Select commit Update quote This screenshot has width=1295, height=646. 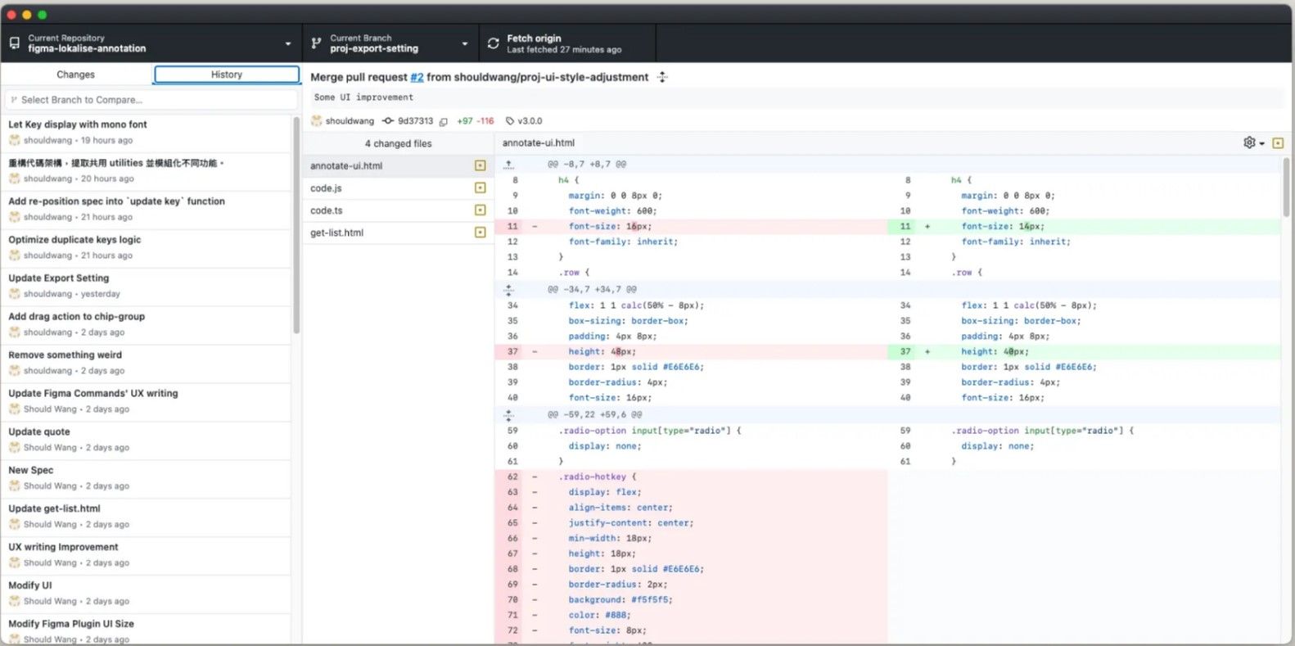point(147,440)
